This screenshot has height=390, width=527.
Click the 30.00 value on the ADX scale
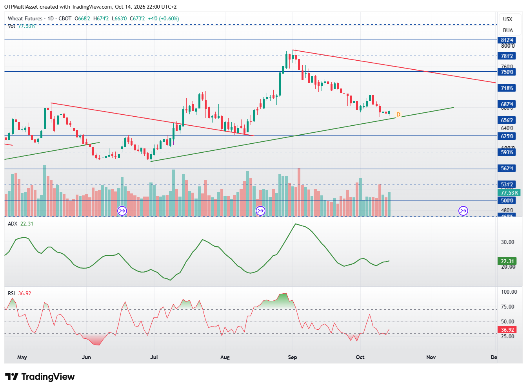click(x=508, y=242)
